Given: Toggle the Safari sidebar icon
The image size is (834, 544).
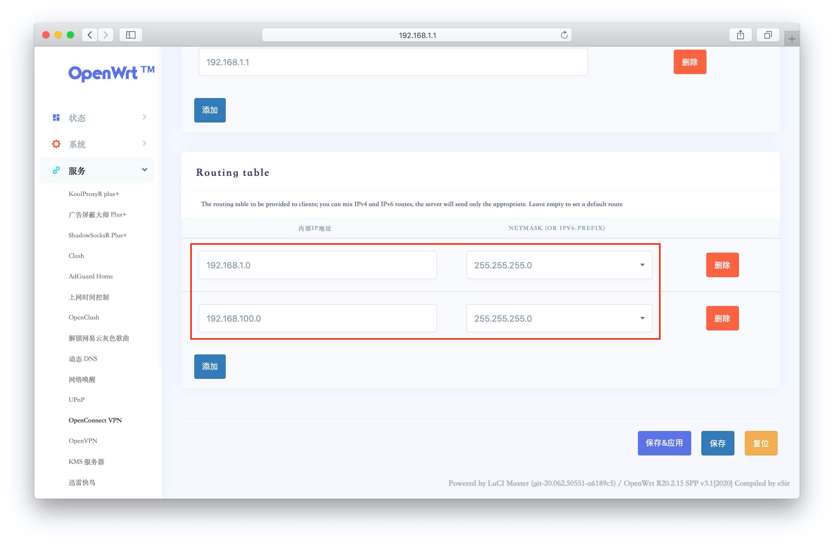Looking at the screenshot, I should click(131, 35).
